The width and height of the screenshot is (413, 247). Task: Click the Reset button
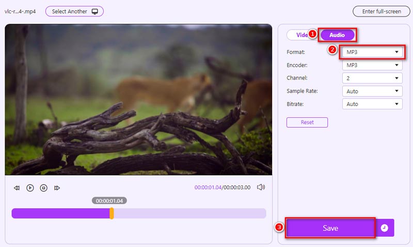307,122
